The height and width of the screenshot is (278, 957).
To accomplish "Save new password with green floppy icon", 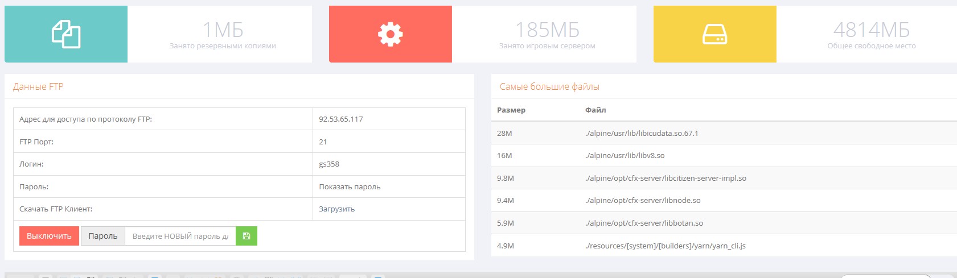I will (x=247, y=236).
